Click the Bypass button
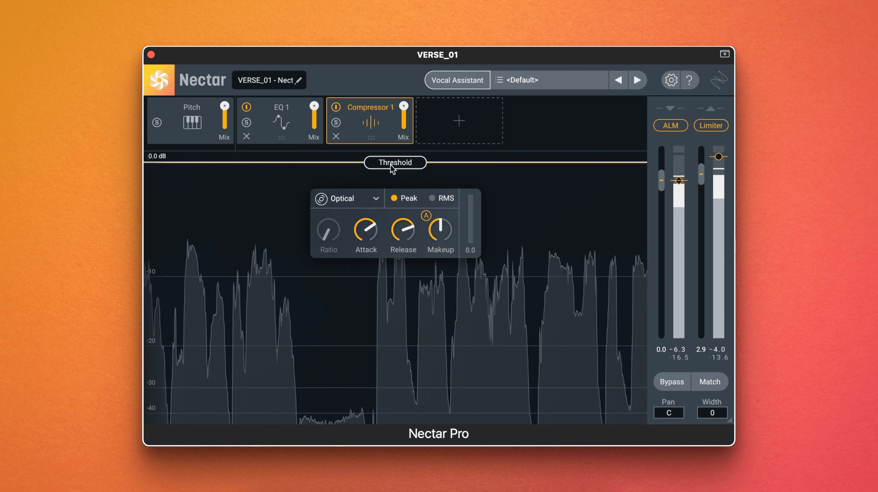Image resolution: width=878 pixels, height=492 pixels. [672, 382]
